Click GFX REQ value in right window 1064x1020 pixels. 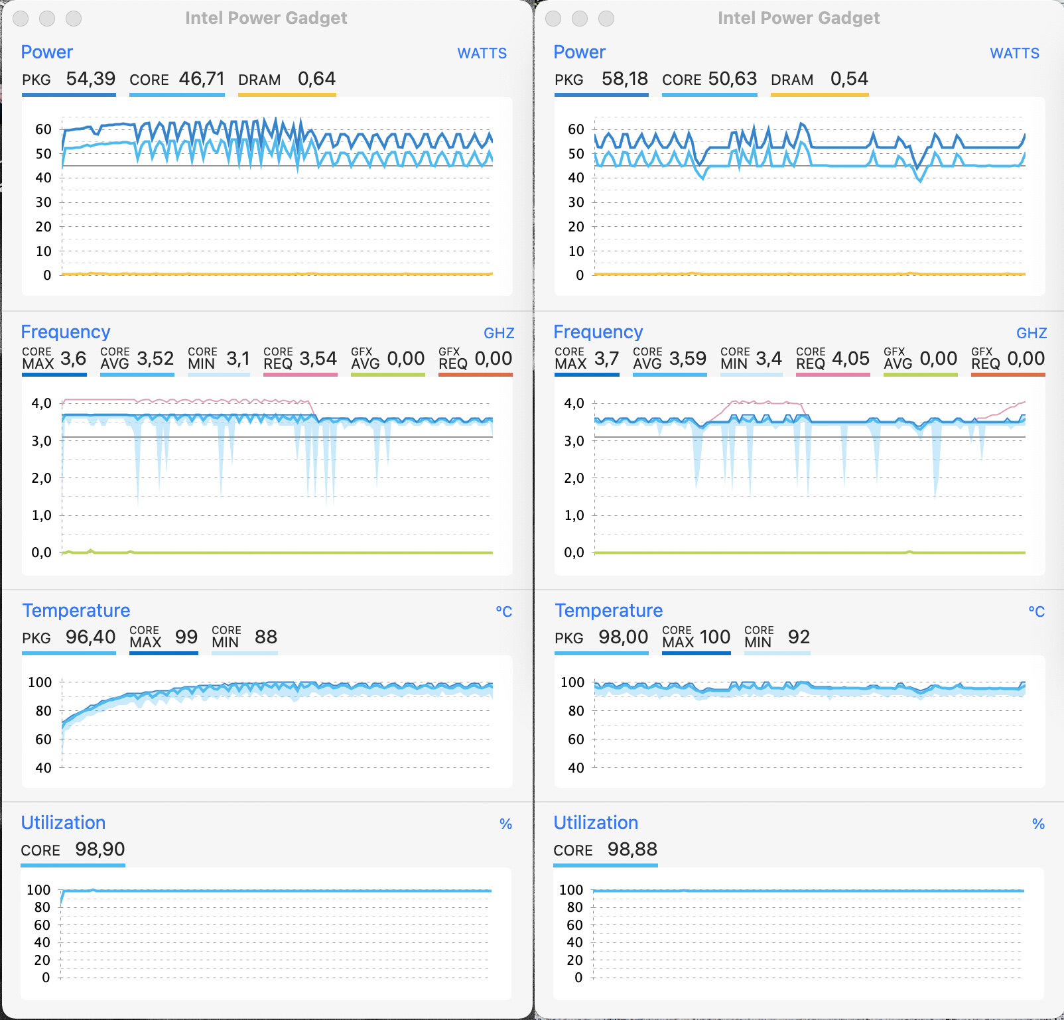click(1026, 359)
